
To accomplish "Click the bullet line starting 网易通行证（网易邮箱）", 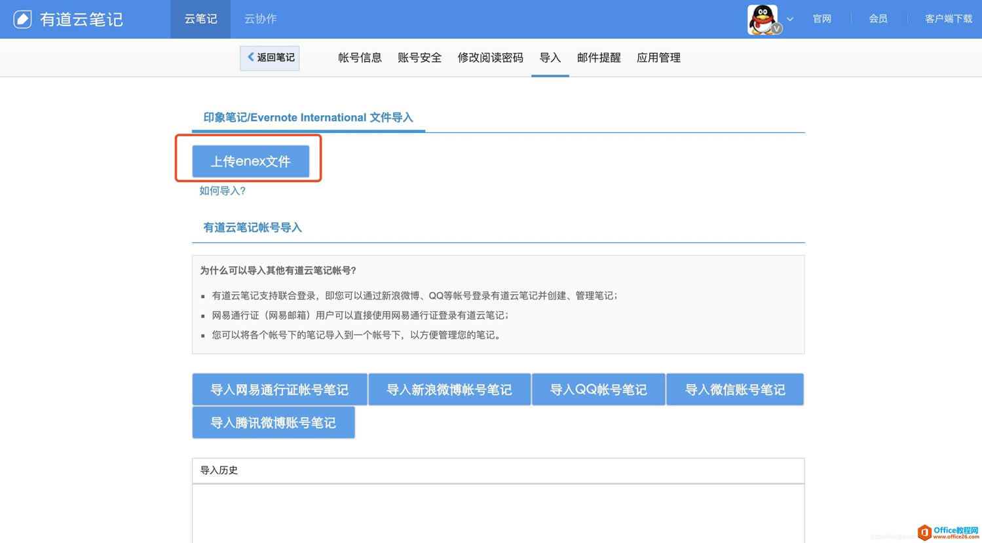I will point(360,316).
